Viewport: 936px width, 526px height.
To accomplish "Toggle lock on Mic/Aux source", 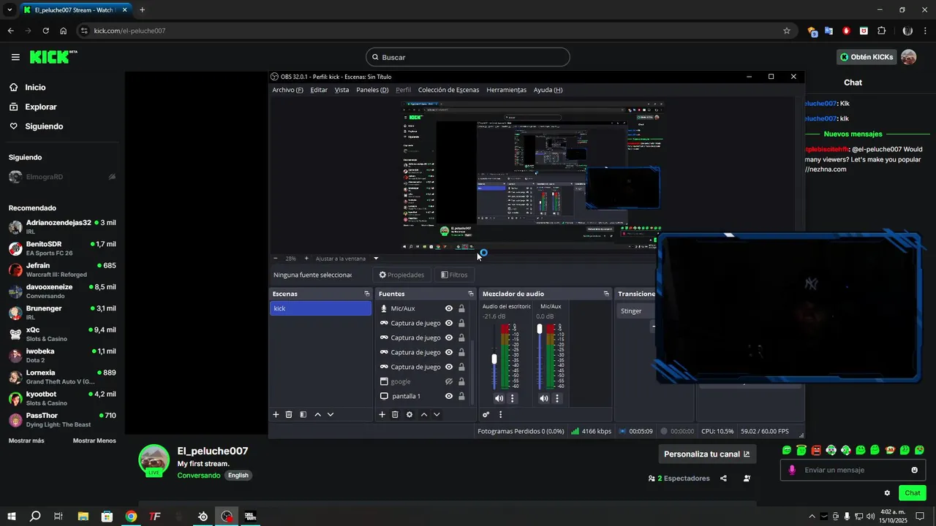I will click(461, 308).
